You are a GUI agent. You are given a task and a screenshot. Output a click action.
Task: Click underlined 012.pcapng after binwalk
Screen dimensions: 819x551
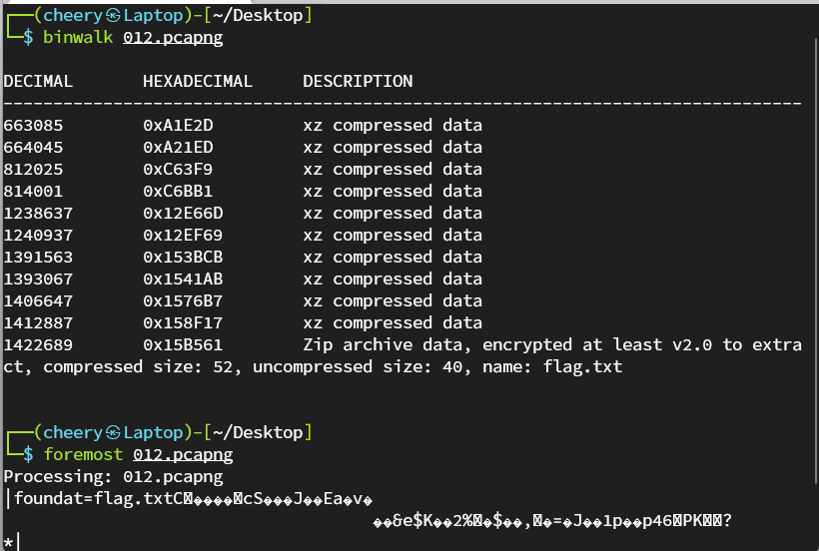173,38
